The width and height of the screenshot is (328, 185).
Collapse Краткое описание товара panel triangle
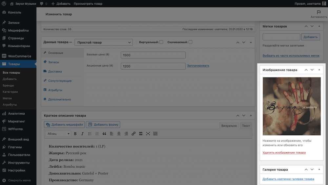pos(251,116)
